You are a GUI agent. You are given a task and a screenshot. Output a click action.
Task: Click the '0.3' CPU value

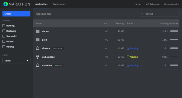coord(107,31)
